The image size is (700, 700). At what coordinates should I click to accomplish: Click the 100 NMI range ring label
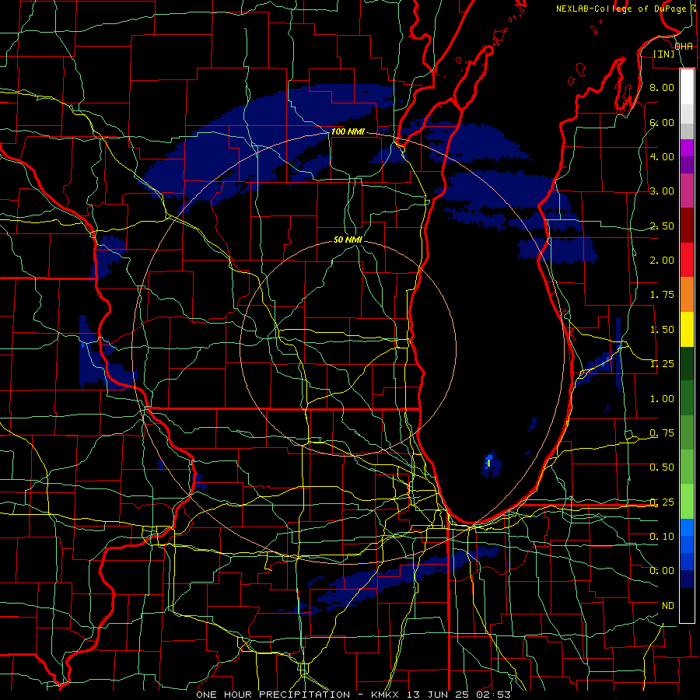348,131
